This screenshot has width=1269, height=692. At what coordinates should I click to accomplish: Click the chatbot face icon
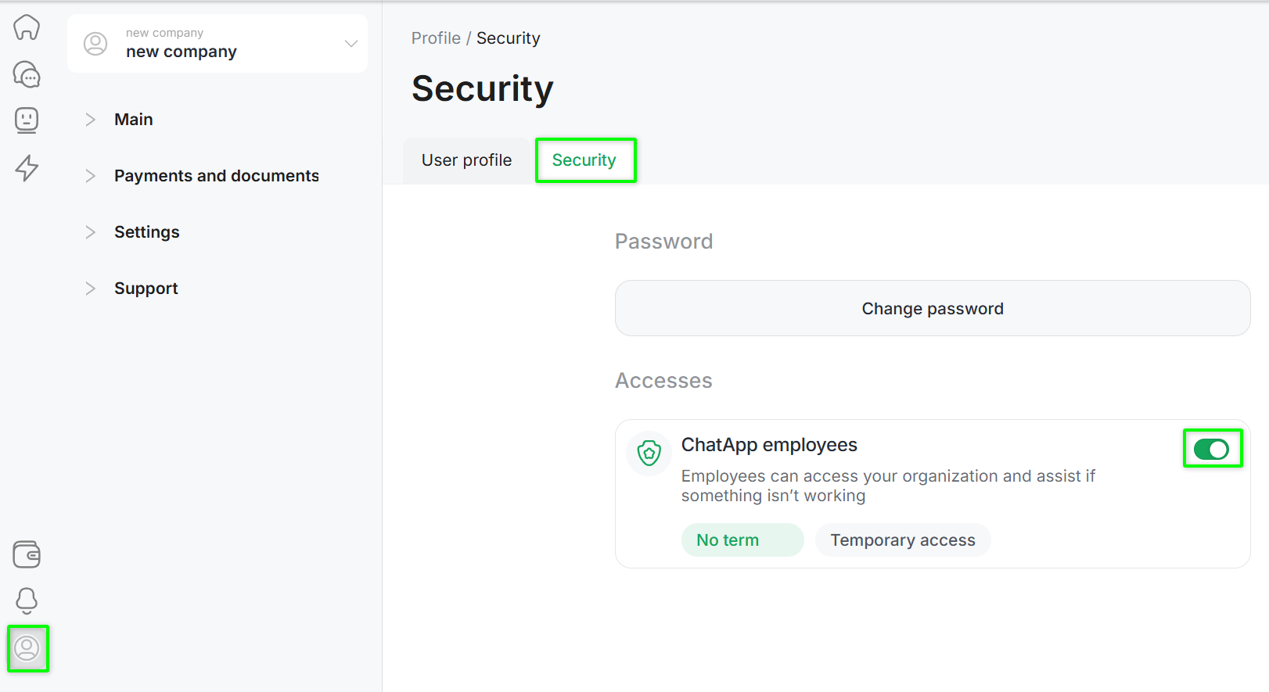[27, 120]
